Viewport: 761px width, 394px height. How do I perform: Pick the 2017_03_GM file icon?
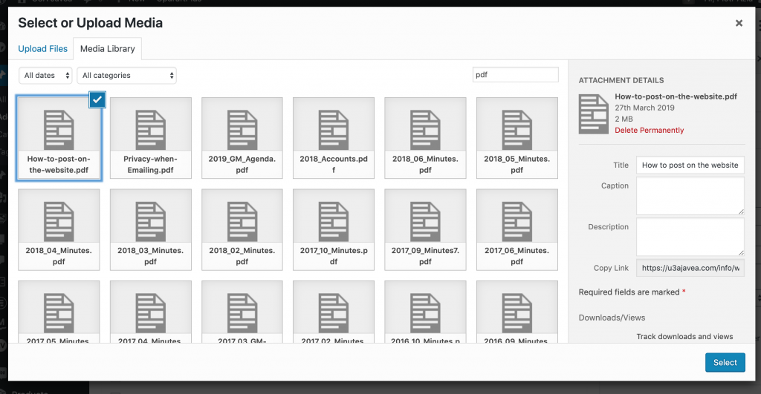[242, 313]
